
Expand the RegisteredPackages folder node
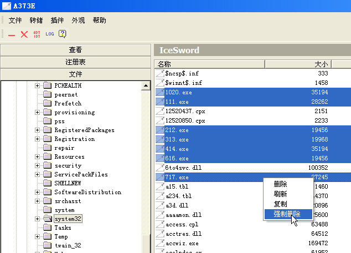click(38, 130)
